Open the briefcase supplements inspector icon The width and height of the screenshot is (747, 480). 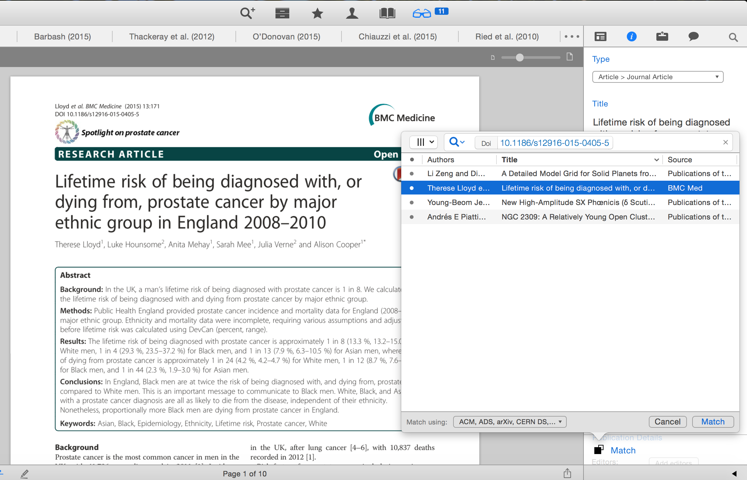click(662, 36)
